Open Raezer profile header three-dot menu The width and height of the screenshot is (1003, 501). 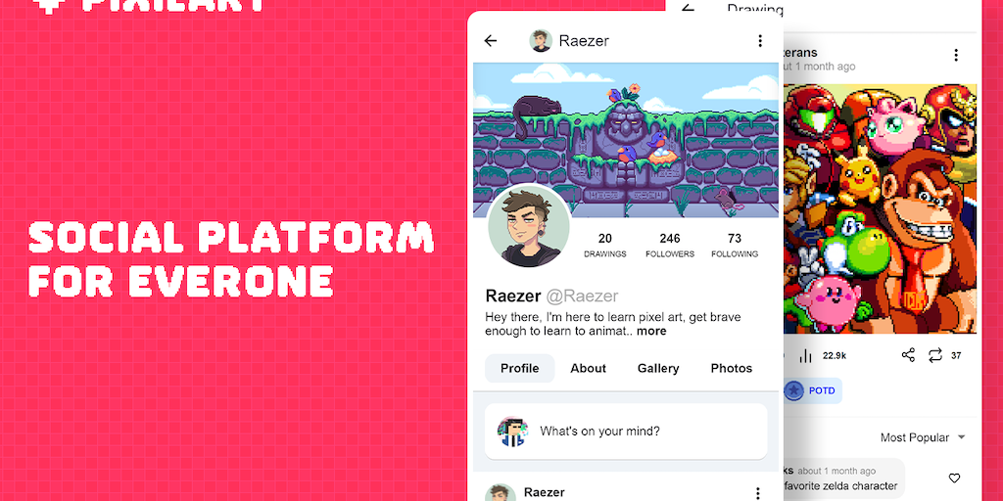coord(760,41)
